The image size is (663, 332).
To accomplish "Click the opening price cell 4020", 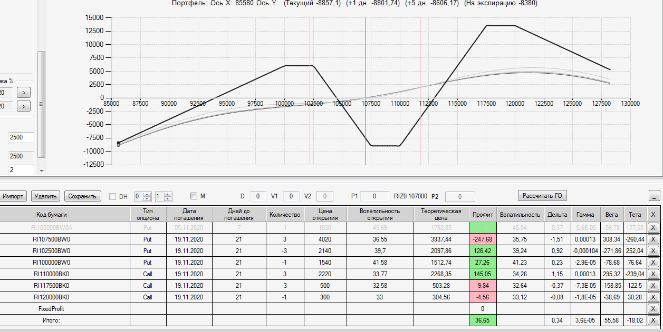I will [325, 239].
